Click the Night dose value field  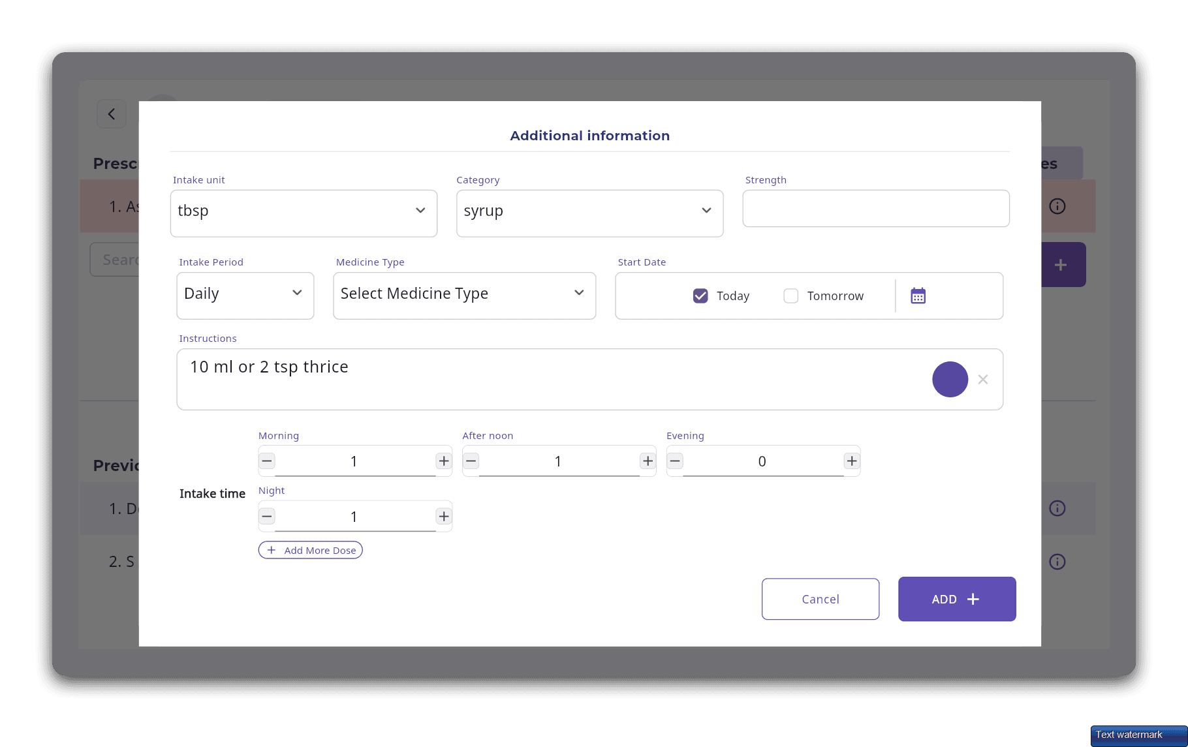point(355,517)
